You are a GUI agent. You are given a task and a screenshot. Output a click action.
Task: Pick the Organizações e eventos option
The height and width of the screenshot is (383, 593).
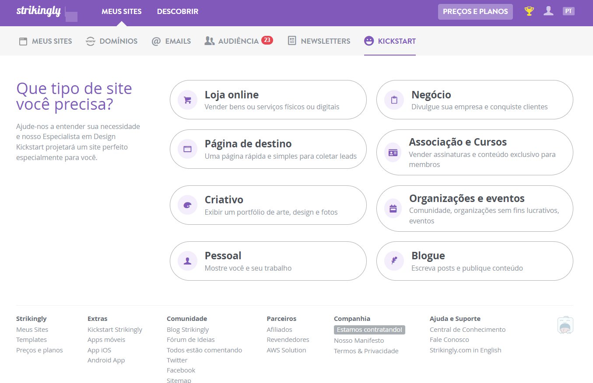(x=474, y=209)
